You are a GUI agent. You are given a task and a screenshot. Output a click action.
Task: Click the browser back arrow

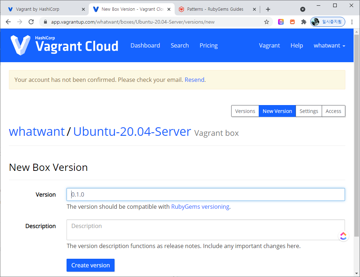[8, 22]
